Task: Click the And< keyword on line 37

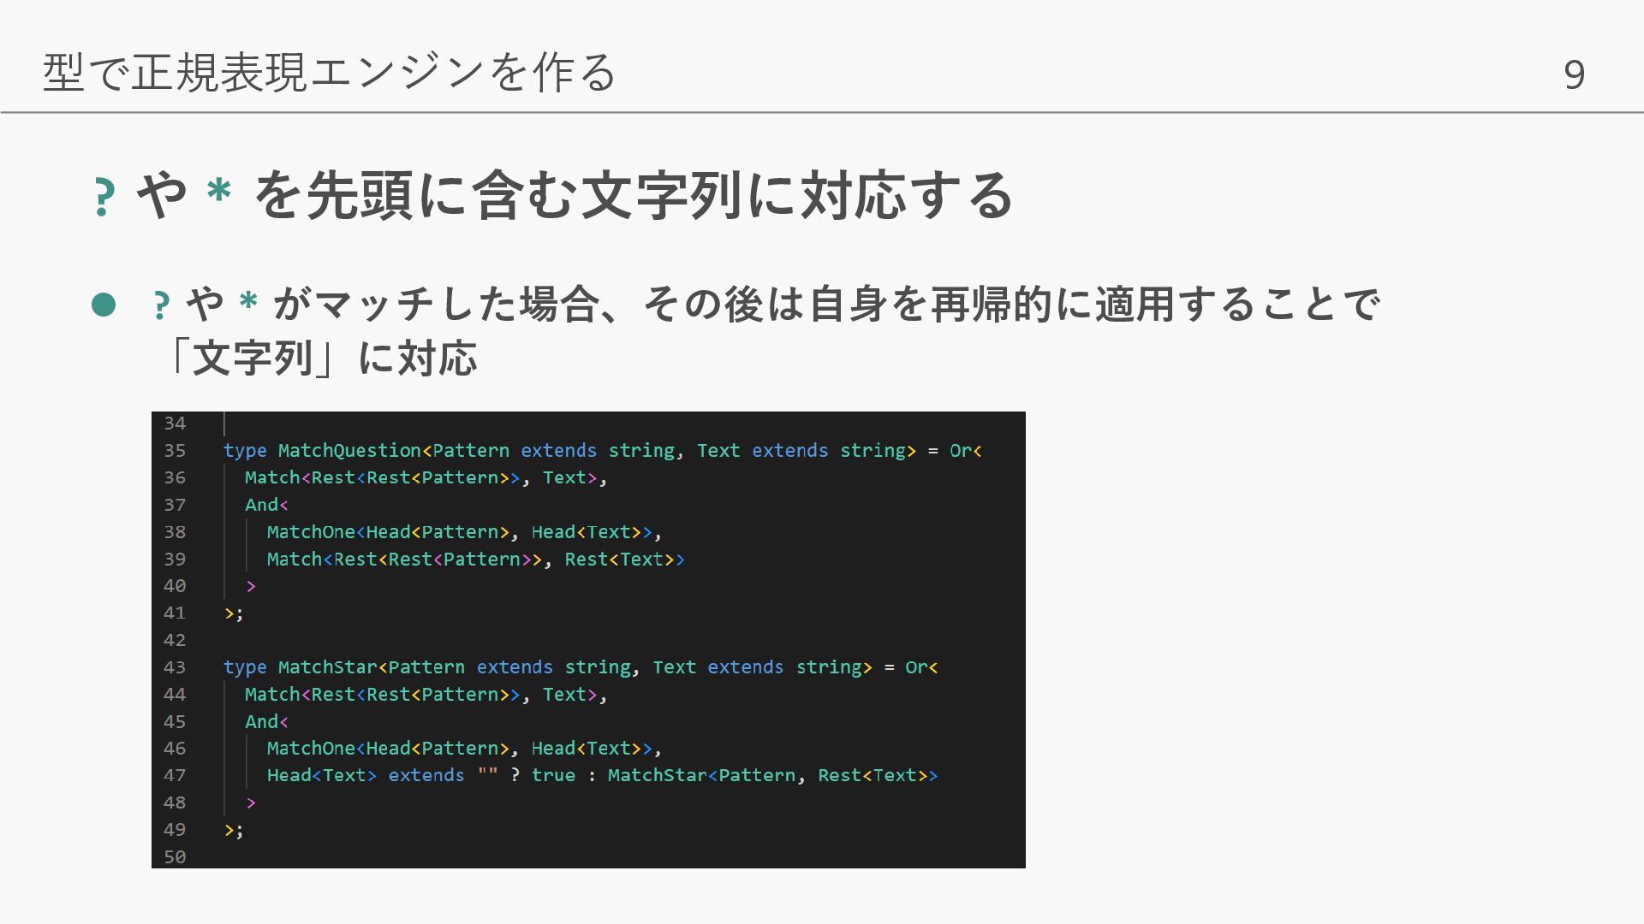Action: (x=265, y=505)
